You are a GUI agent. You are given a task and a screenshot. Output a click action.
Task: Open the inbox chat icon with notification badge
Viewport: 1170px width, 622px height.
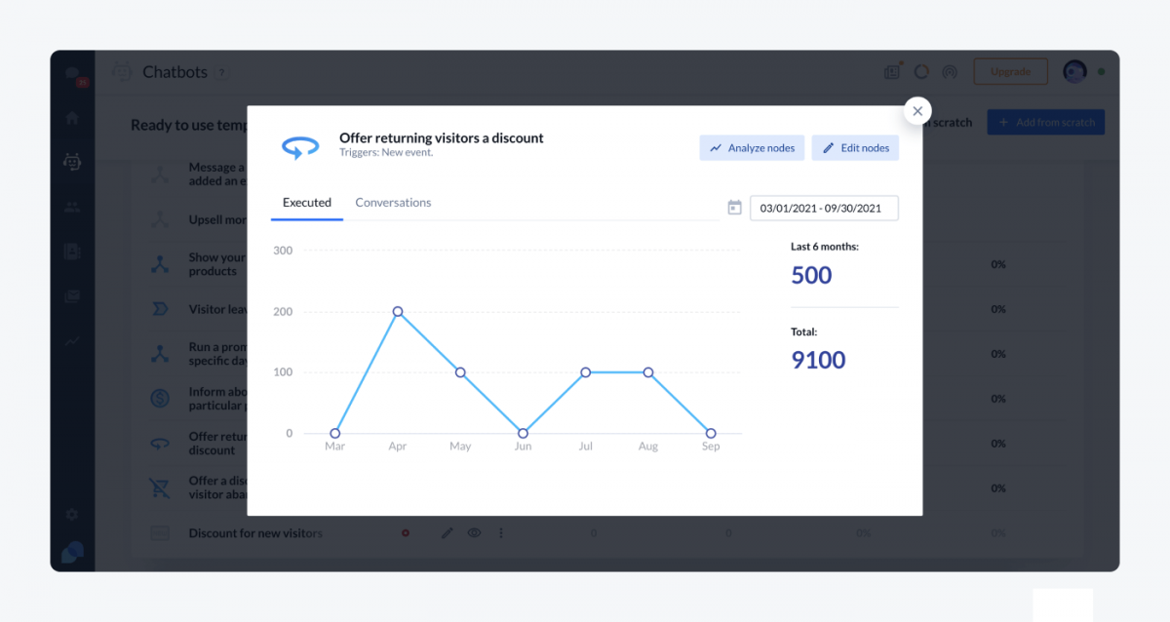tap(73, 76)
